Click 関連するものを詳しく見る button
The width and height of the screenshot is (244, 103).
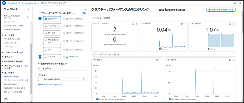point(221,10)
